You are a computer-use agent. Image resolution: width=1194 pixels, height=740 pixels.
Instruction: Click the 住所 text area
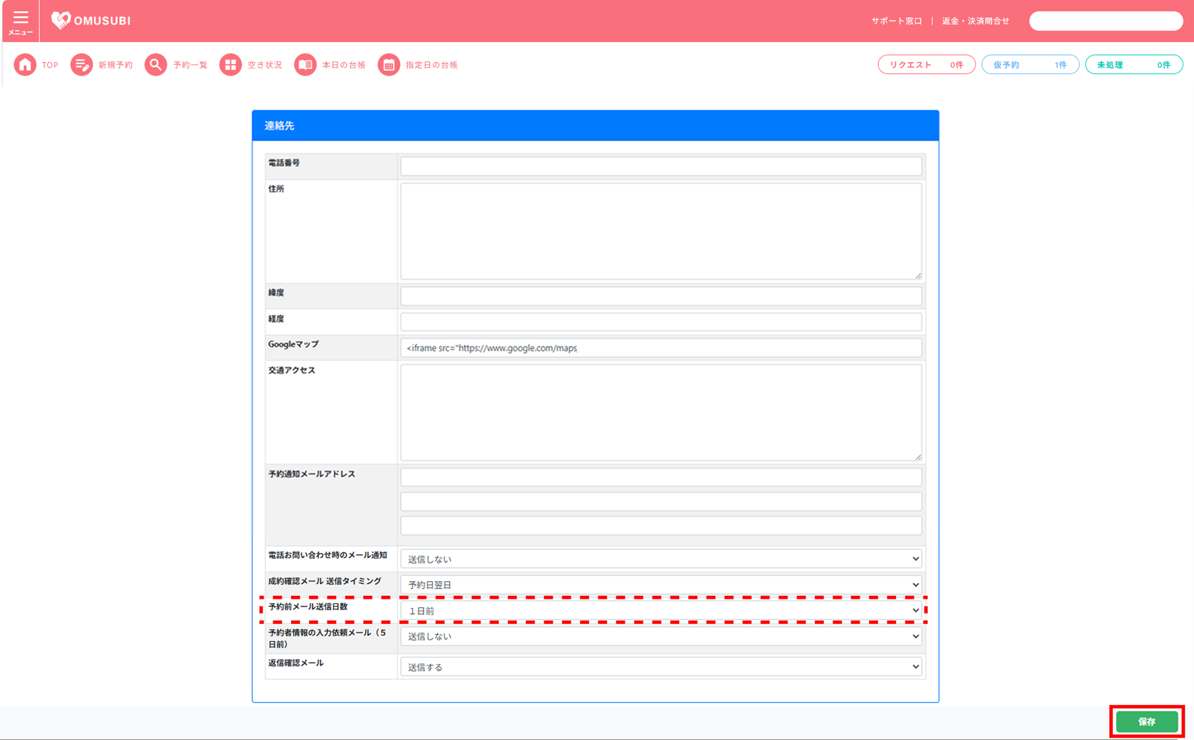click(661, 231)
